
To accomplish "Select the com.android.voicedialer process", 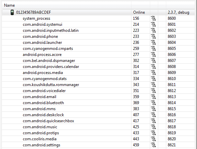I will (44, 91).
